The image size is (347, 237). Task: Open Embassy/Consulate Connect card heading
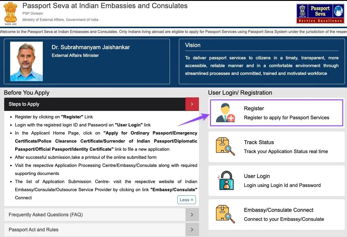[278, 210]
